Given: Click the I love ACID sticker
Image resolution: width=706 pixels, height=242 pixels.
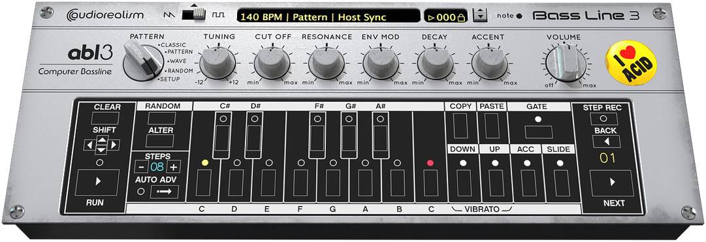Looking at the screenshot, I should (632, 63).
